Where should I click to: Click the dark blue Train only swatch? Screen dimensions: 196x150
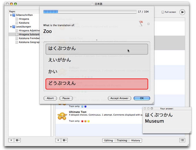click(85, 106)
